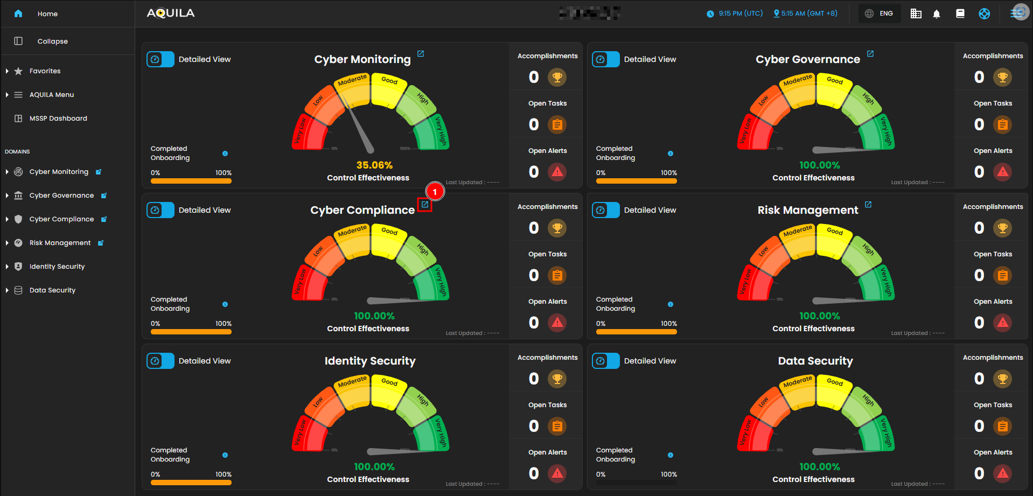The width and height of the screenshot is (1033, 496).
Task: Toggle Detailed View for Cyber Monitoring
Action: coord(160,59)
